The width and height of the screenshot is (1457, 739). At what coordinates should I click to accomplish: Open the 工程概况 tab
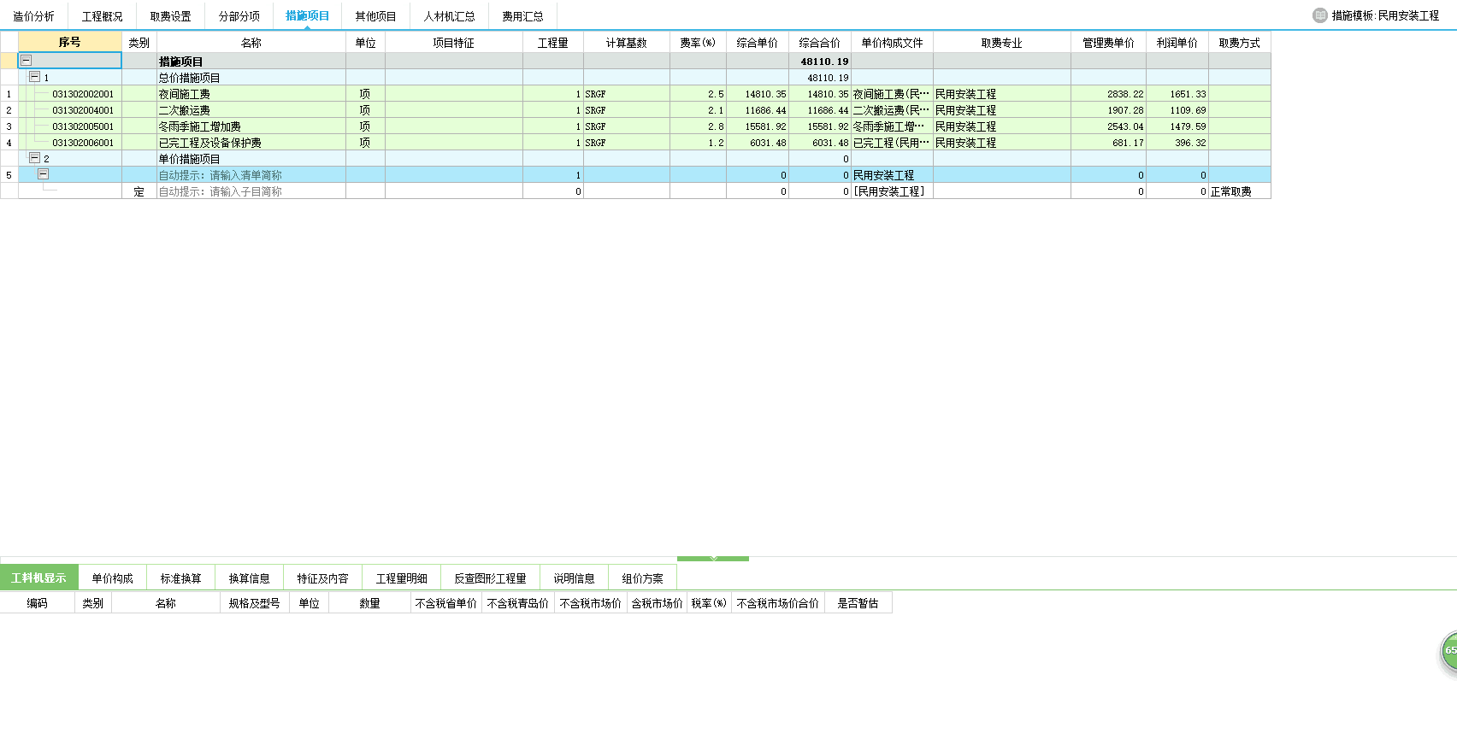[103, 16]
